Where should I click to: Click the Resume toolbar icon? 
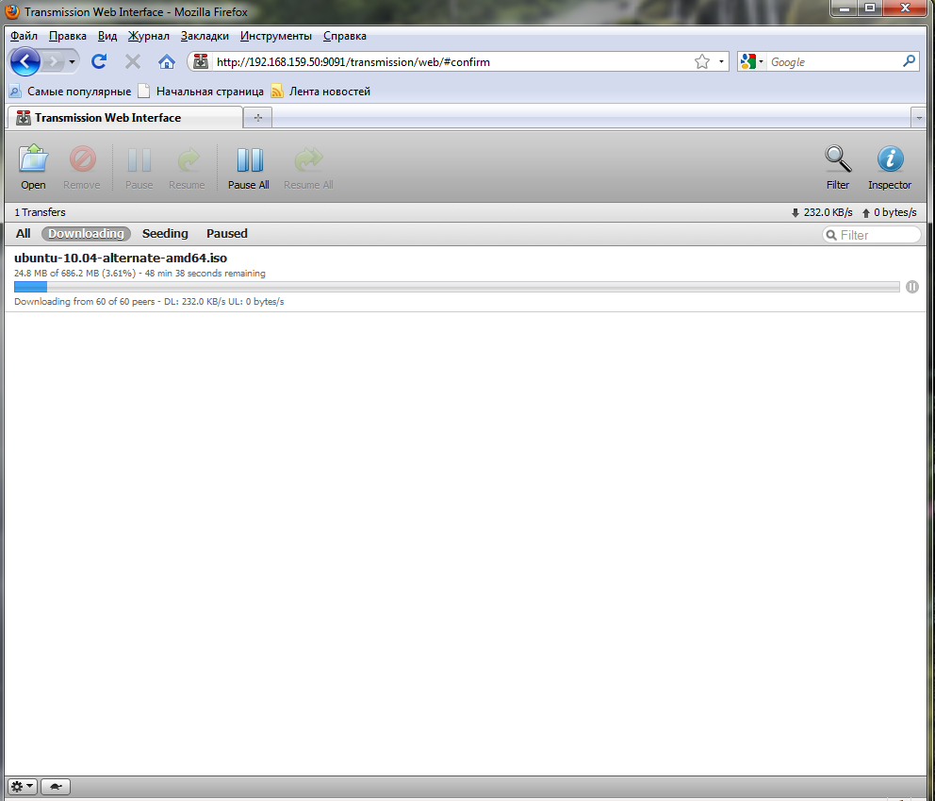pos(187,167)
